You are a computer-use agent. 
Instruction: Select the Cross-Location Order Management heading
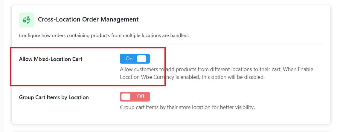coord(88,20)
